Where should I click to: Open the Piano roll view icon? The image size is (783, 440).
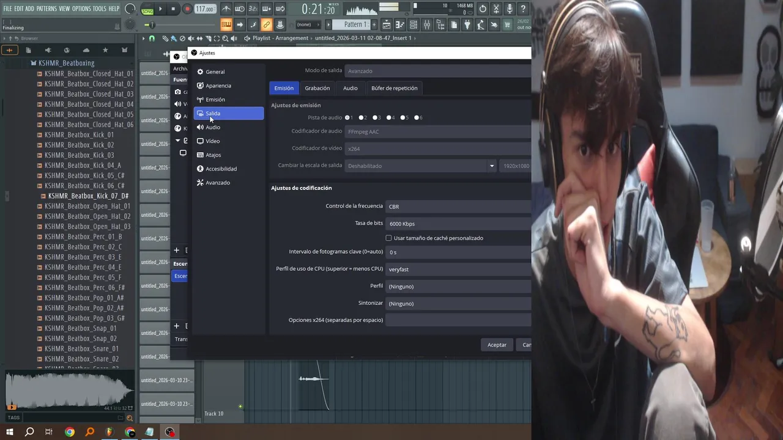click(x=400, y=25)
